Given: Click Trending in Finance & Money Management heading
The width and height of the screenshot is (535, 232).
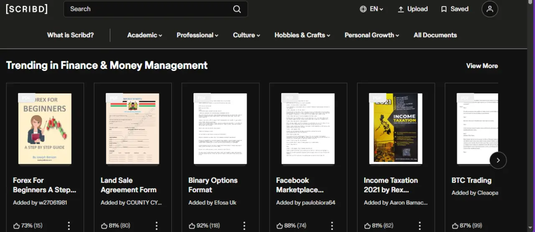Looking at the screenshot, I should [x=107, y=66].
